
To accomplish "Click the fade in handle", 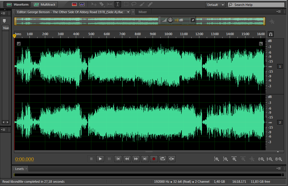I will [19, 44].
